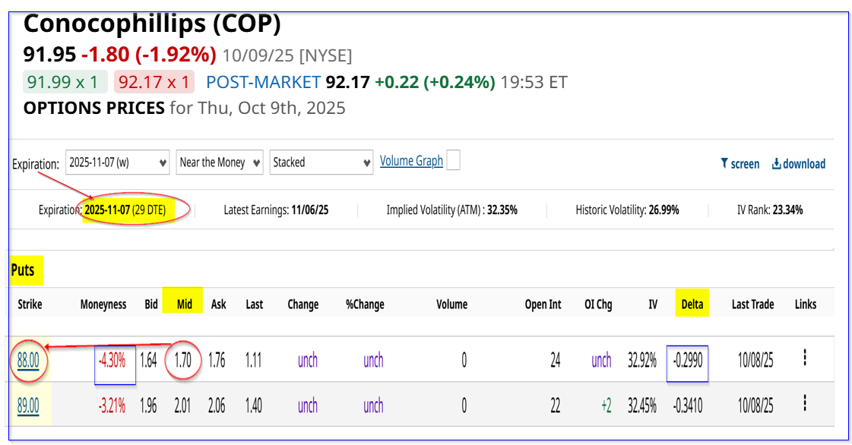The image size is (852, 445).
Task: Click the 92.17 ask price box
Action: [154, 82]
